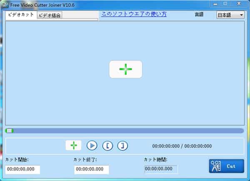This screenshot has width=250, height=181.
Task: Click the small green plus add-file button
Action: (73, 145)
